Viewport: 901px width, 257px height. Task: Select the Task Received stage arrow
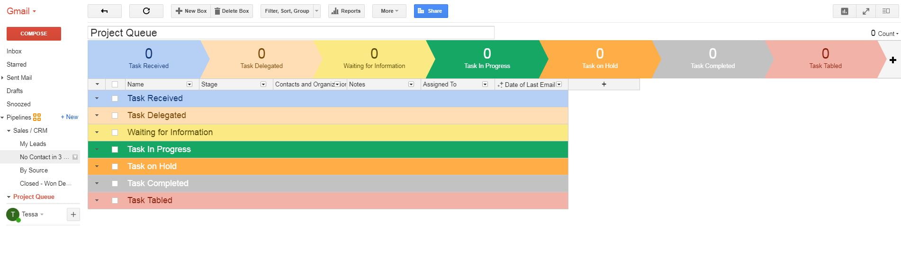pos(149,59)
